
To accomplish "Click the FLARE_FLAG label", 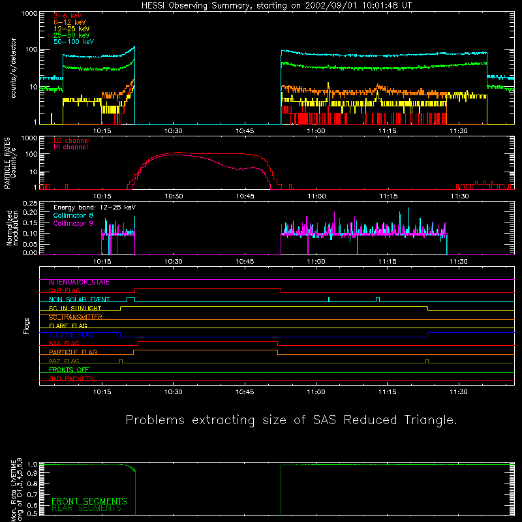I will click(68, 326).
